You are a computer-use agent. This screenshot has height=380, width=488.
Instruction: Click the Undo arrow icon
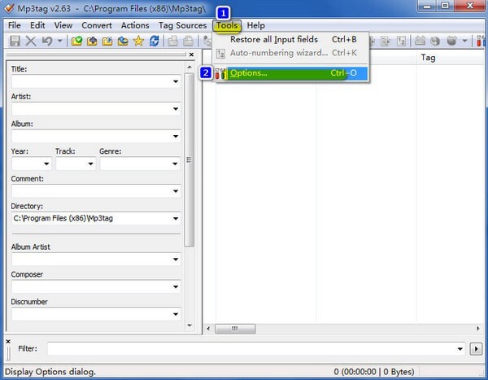pos(47,41)
